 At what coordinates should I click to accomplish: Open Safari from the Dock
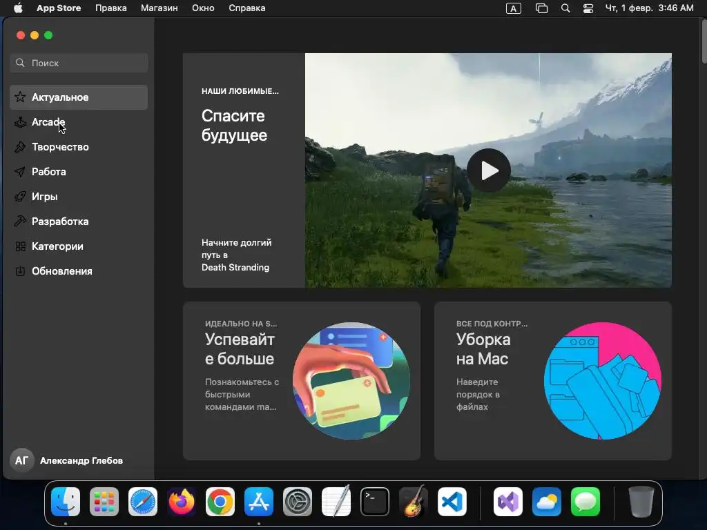pos(143,502)
